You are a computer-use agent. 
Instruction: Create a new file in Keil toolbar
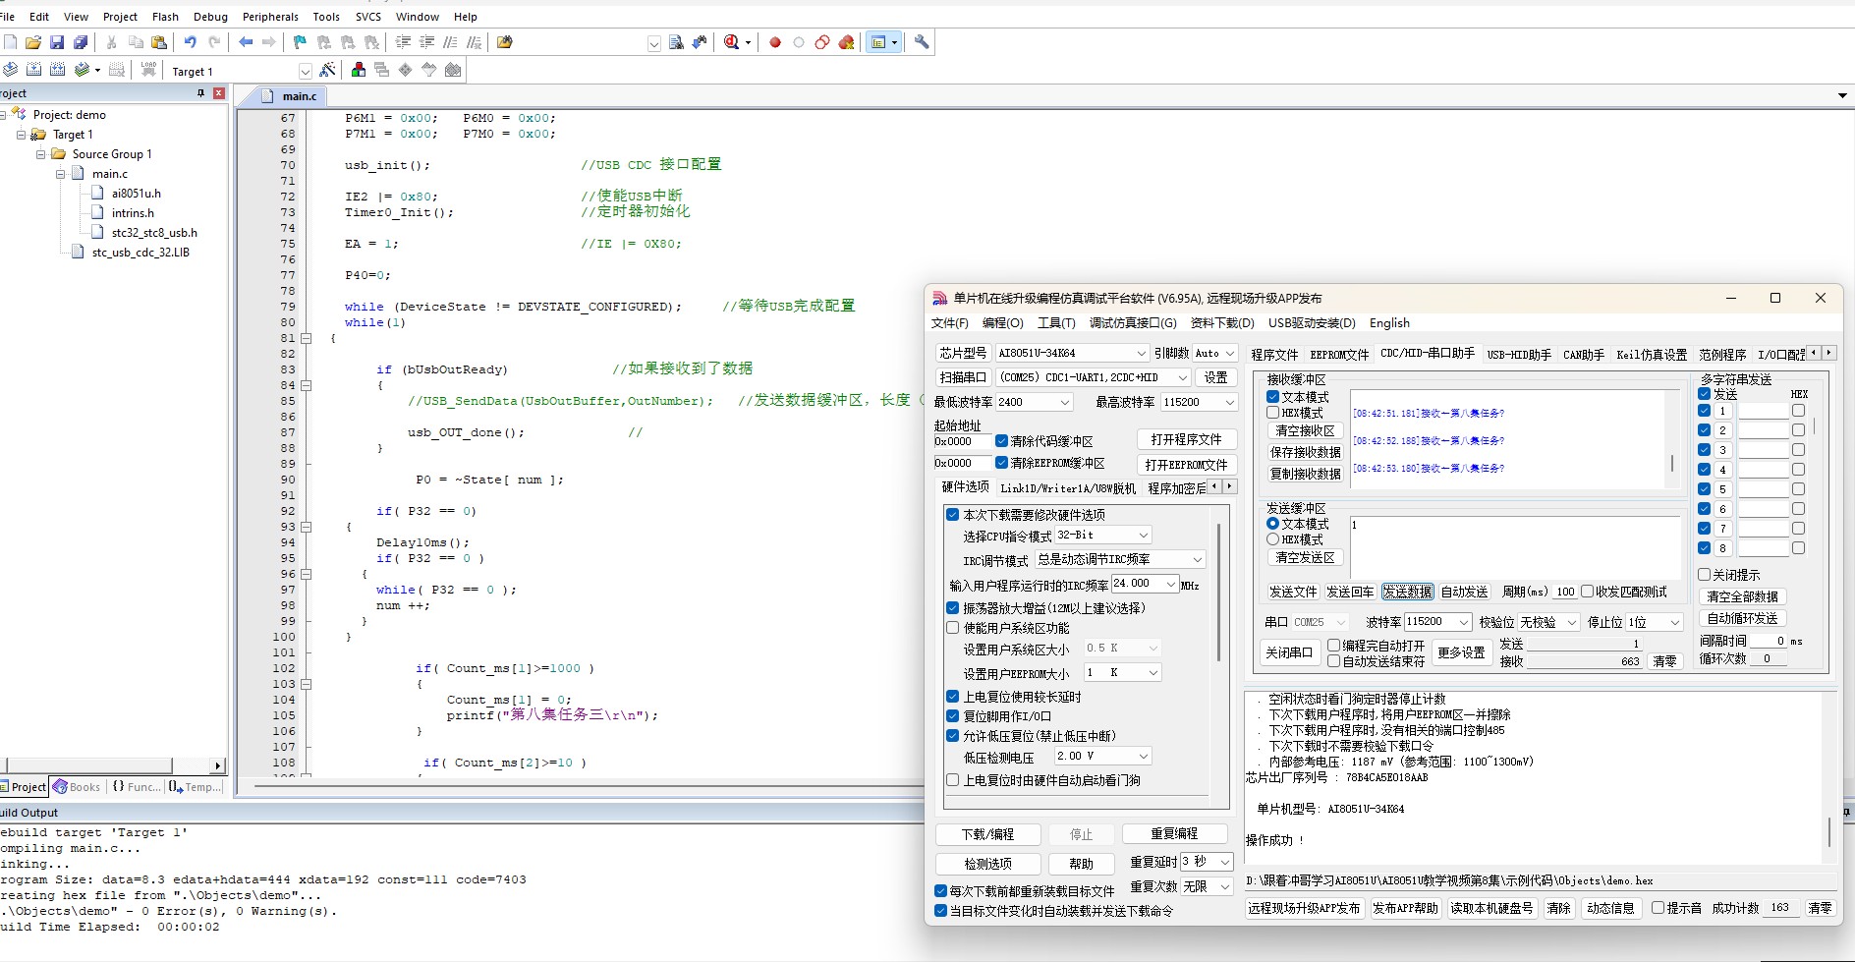(x=11, y=42)
